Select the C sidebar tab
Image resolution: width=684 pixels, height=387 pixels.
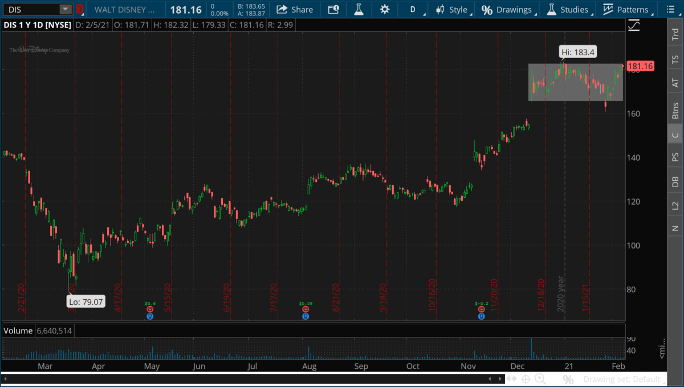coord(675,135)
